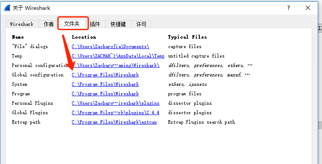Open the C:\Users\ZacharyJia\Documents\ link

(111, 46)
